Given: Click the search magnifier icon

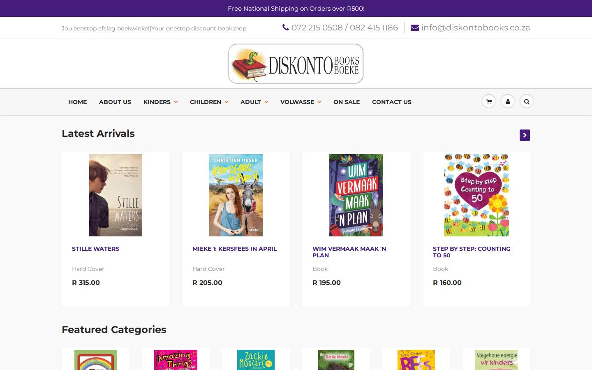Looking at the screenshot, I should coord(527,102).
